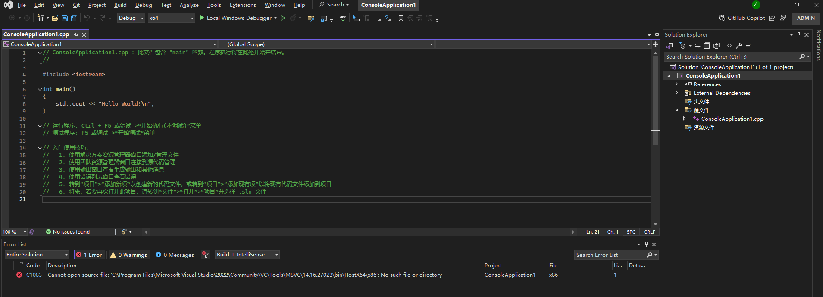
Task: Open editor settings gear icon in tab bar
Action: [657, 34]
